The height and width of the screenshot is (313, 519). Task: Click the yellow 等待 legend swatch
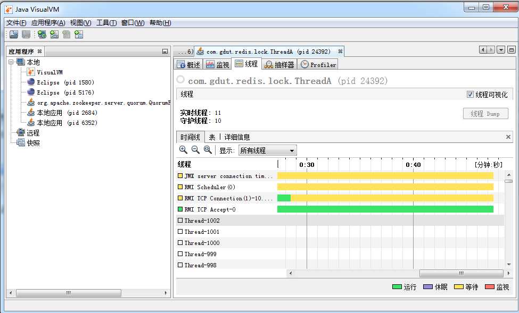tap(459, 286)
